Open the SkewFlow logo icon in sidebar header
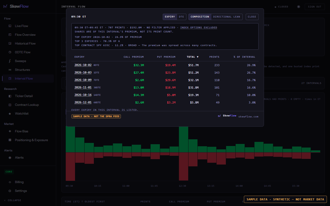This screenshot has height=206, width=330. point(5,6)
